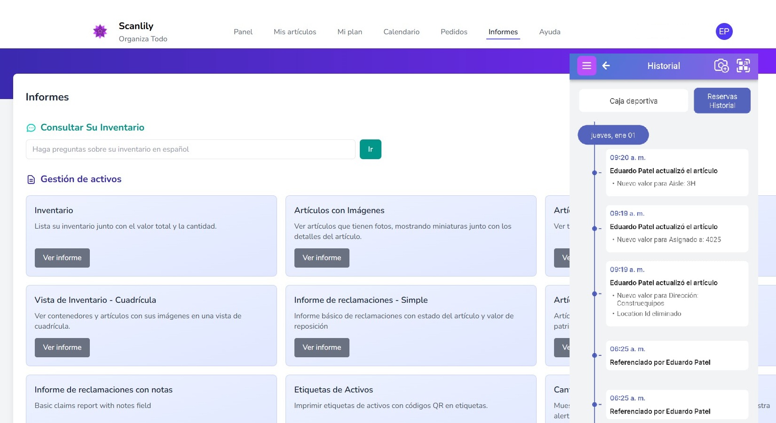Click the jueves, ene 01 date marker
776x423 pixels.
tap(613, 135)
